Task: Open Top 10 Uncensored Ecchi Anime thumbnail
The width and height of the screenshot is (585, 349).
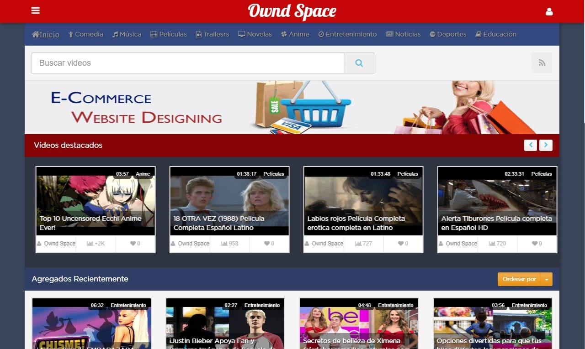Action: (96, 201)
